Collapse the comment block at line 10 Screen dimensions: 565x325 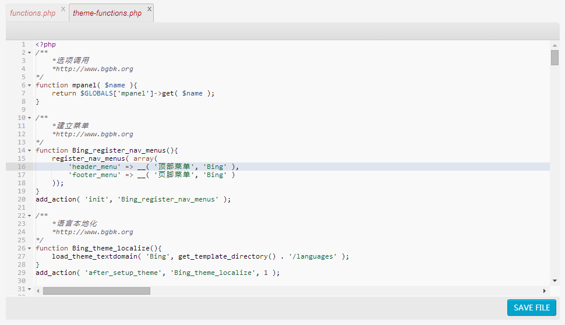[30, 118]
